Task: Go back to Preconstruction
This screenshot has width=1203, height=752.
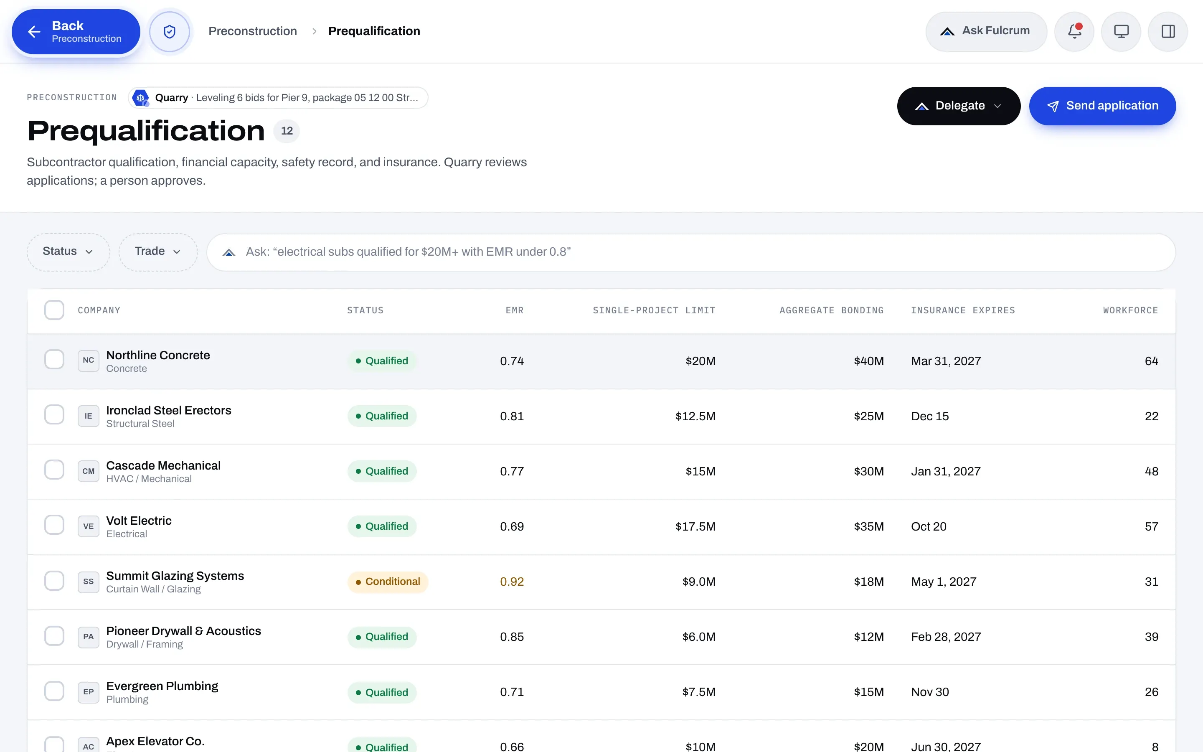Action: point(76,32)
